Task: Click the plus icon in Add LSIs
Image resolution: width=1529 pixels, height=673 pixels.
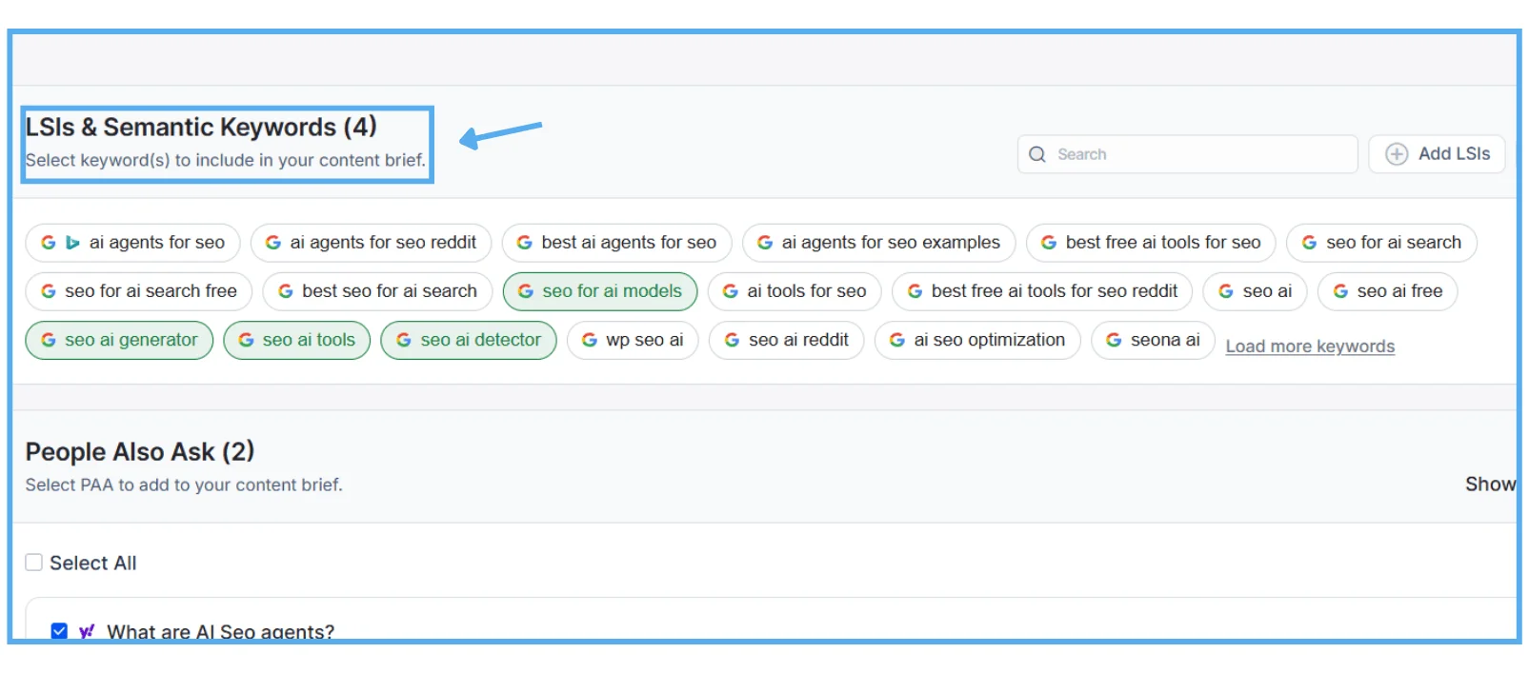Action: [1396, 154]
